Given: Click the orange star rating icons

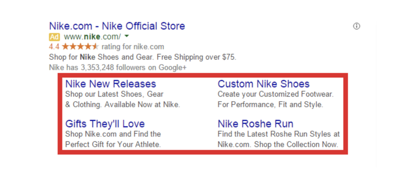Looking at the screenshot, I should (80, 47).
